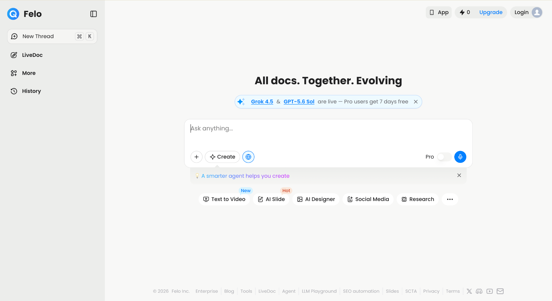
Task: Toggle the globe web search icon
Action: point(248,157)
